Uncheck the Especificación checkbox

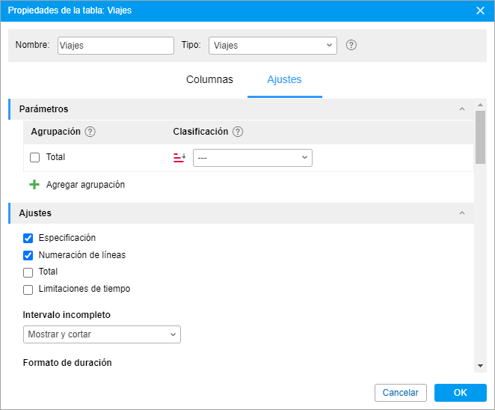pyautogui.click(x=28, y=238)
